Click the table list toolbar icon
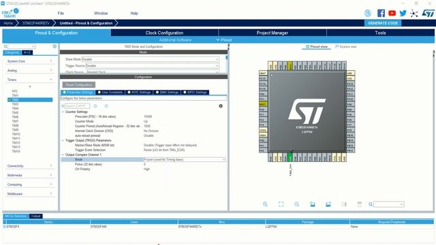The width and height of the screenshot is (436, 245). pos(360,204)
